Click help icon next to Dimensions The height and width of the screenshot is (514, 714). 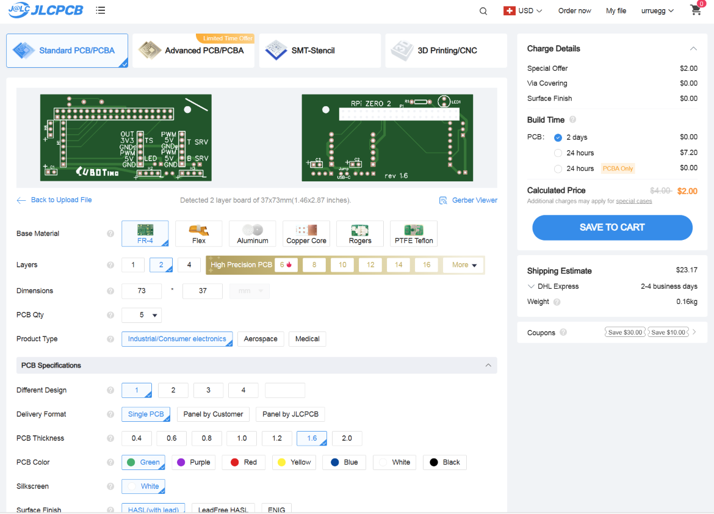click(x=110, y=291)
